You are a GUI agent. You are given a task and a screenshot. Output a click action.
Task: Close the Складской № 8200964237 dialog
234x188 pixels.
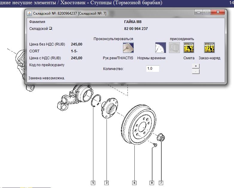point(217,13)
